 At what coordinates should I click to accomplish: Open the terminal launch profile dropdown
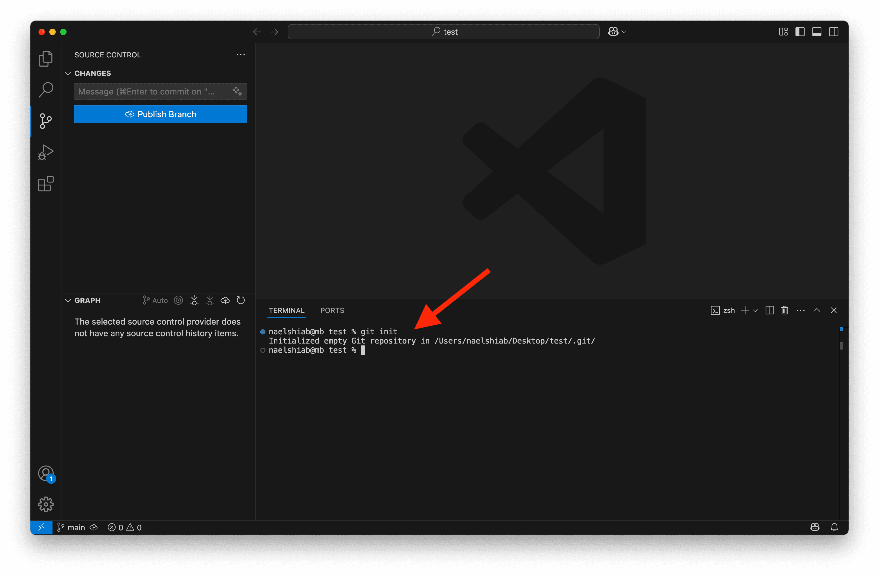click(x=755, y=311)
